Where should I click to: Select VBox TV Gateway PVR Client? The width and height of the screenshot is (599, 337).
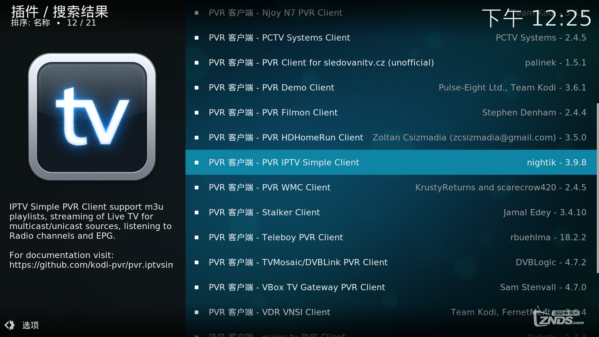[x=391, y=287]
